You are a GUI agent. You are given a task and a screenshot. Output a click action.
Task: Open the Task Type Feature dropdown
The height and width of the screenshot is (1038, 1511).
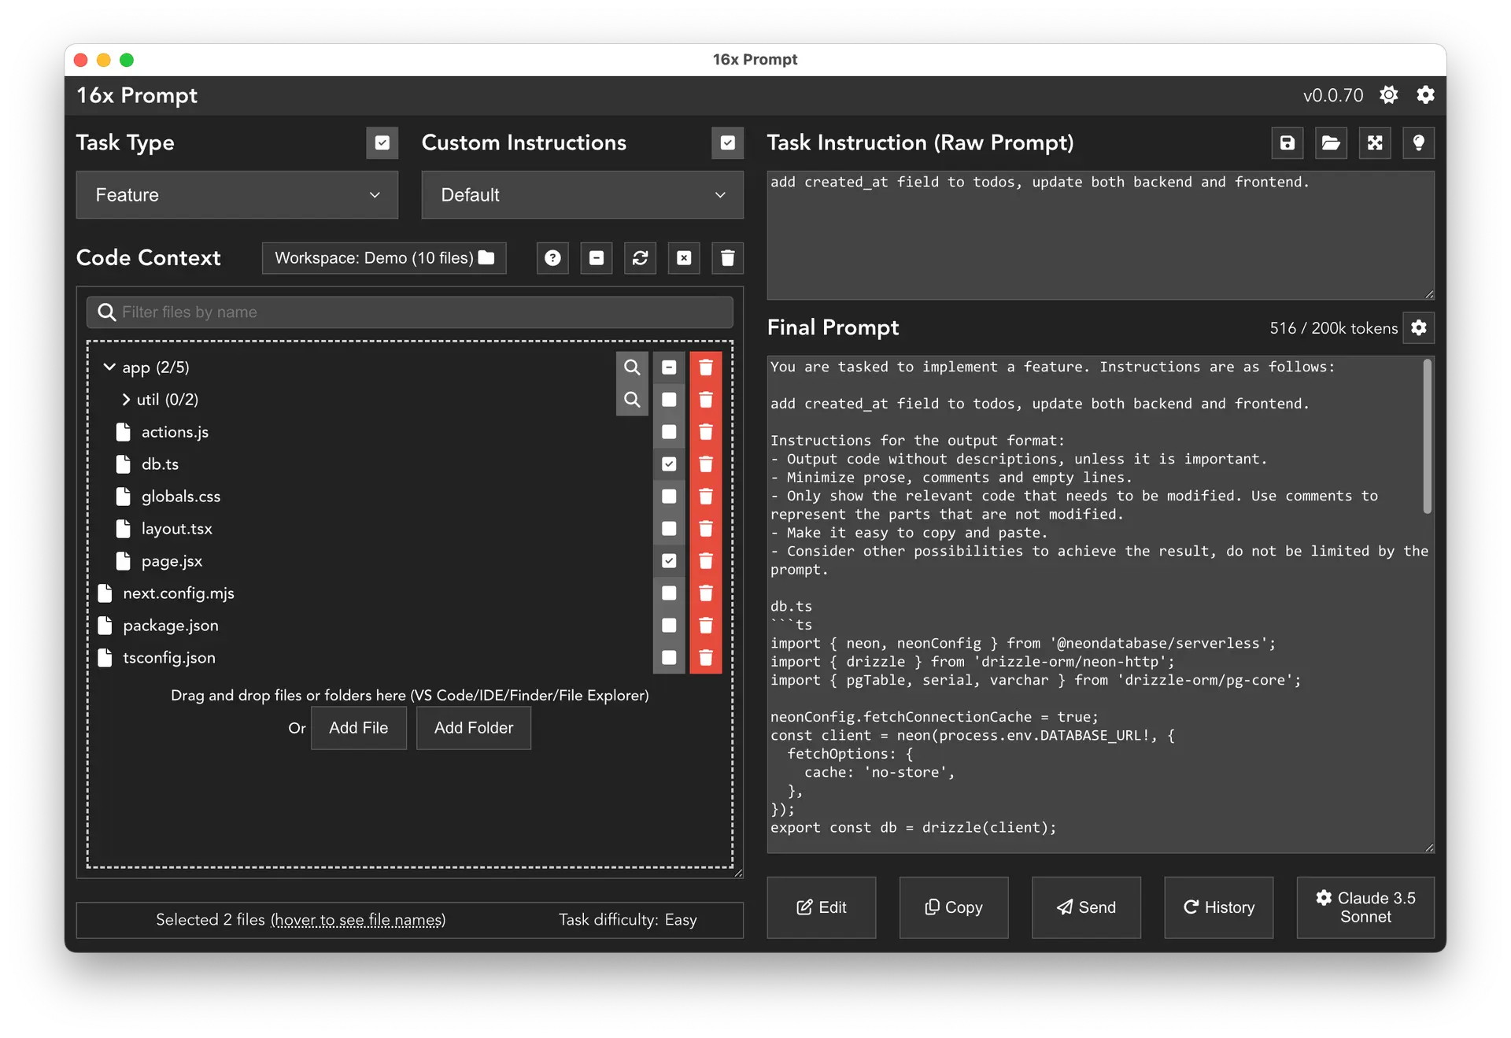click(x=235, y=194)
